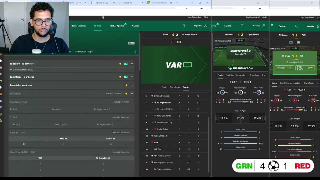The height and width of the screenshot is (180, 320).
Task: Open Minhas Apostas in FCSB window
Action: [117, 26]
